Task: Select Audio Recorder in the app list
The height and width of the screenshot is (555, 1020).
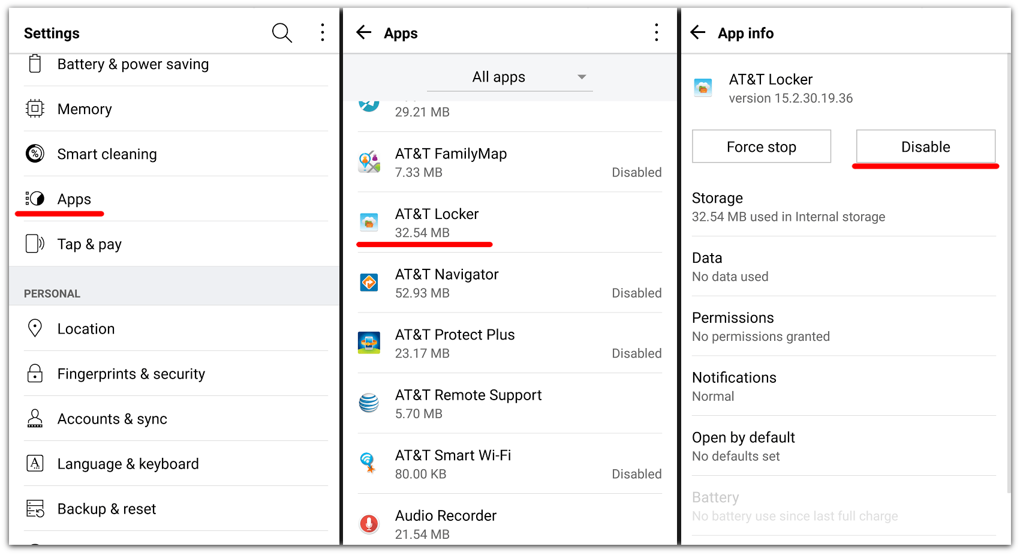Action: coord(510,520)
